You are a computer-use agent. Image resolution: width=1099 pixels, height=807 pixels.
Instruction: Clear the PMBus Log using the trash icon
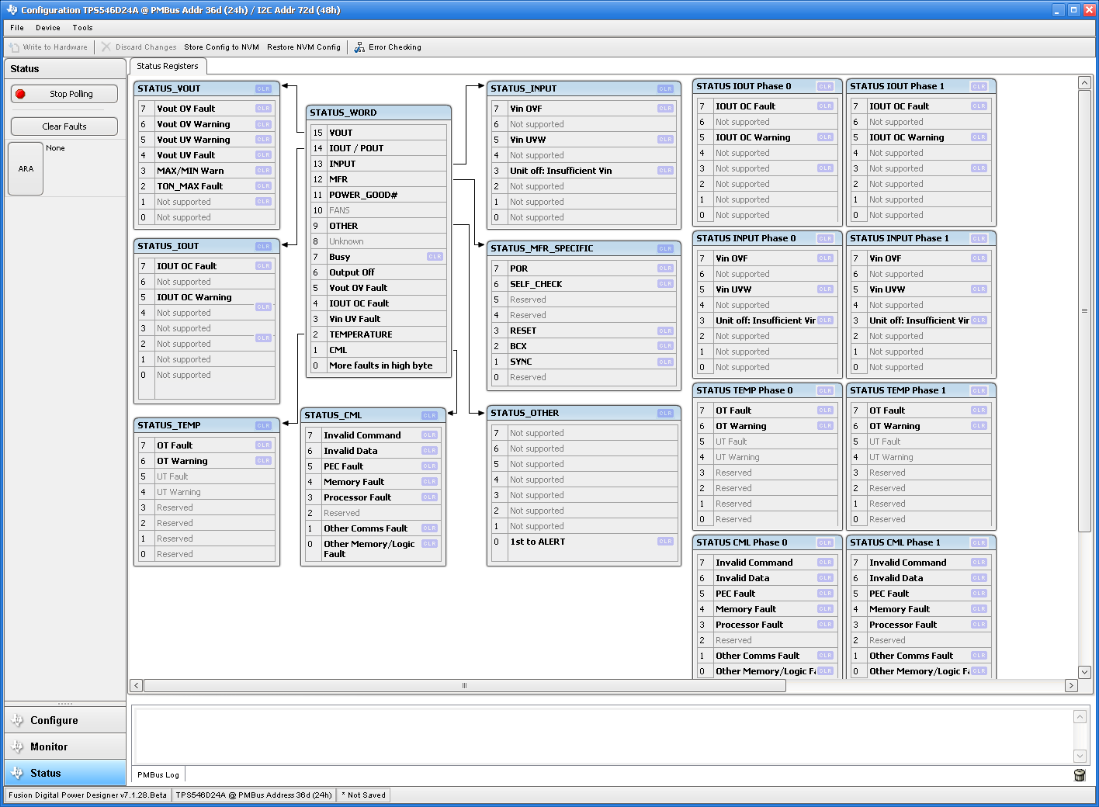tap(1080, 774)
